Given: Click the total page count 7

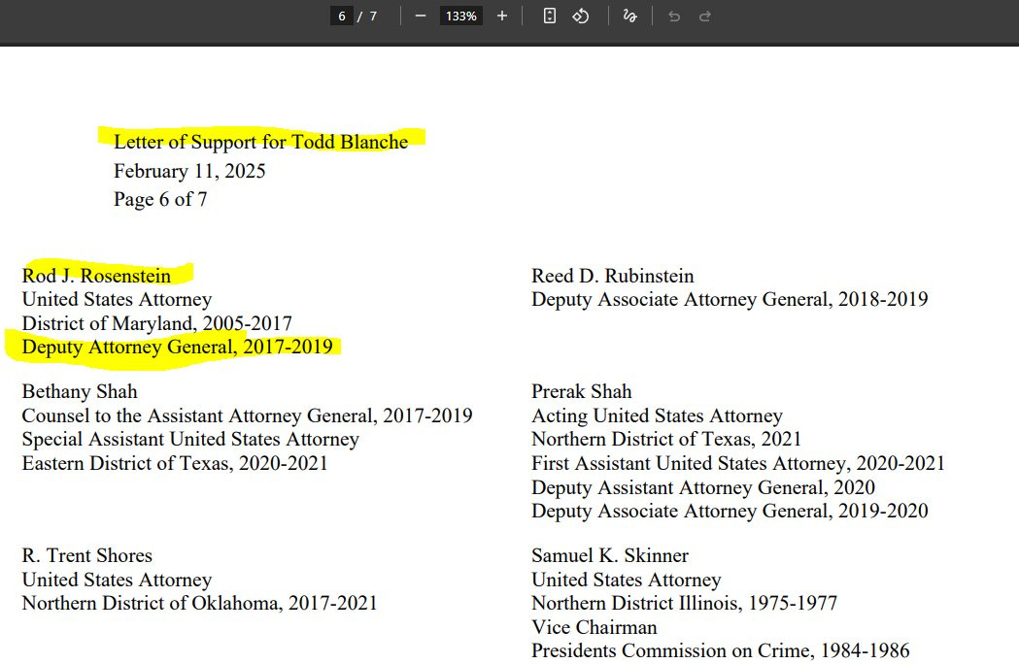Looking at the screenshot, I should click(x=373, y=17).
